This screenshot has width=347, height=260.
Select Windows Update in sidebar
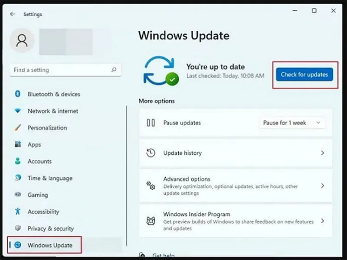(x=50, y=245)
